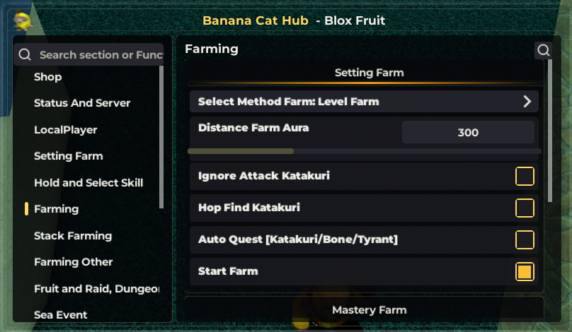Select LocalPlayer in the sidebar
The height and width of the screenshot is (332, 572).
66,130
